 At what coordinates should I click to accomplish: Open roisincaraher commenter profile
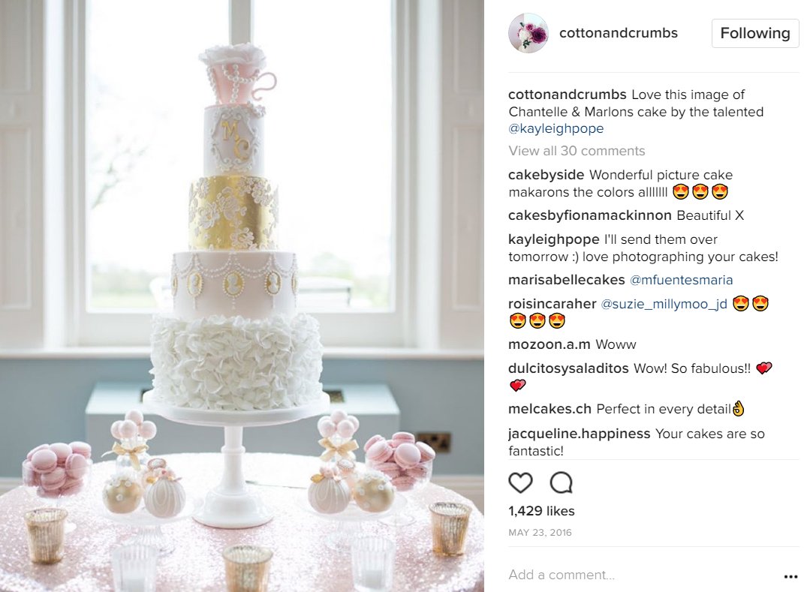553,304
